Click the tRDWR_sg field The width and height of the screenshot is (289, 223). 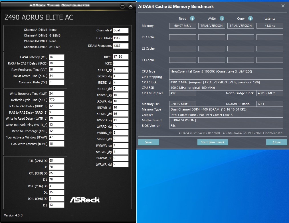(x=121, y=95)
